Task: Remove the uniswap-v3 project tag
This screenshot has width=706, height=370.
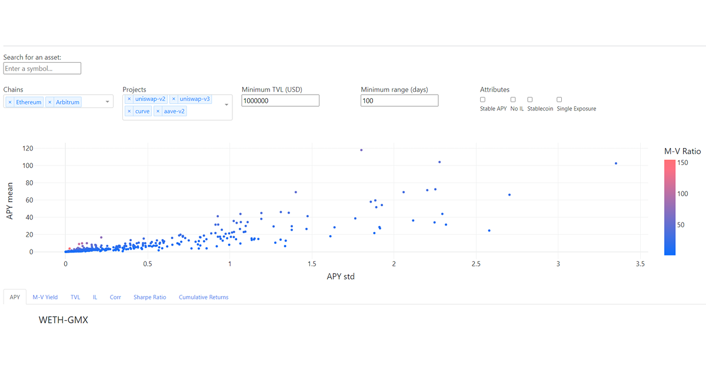Action: 174,99
